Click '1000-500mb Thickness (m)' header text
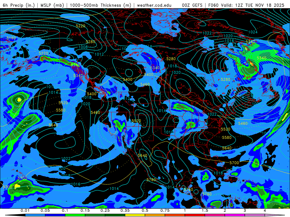This screenshot has width=290, height=217. [x=100, y=5]
